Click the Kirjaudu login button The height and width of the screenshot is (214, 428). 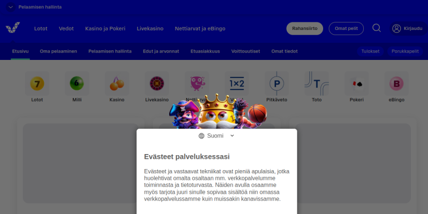click(x=409, y=29)
